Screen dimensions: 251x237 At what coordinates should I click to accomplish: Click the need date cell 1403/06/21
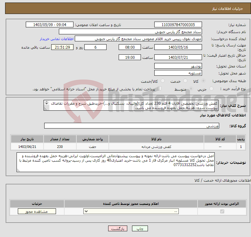pyautogui.click(x=27, y=147)
